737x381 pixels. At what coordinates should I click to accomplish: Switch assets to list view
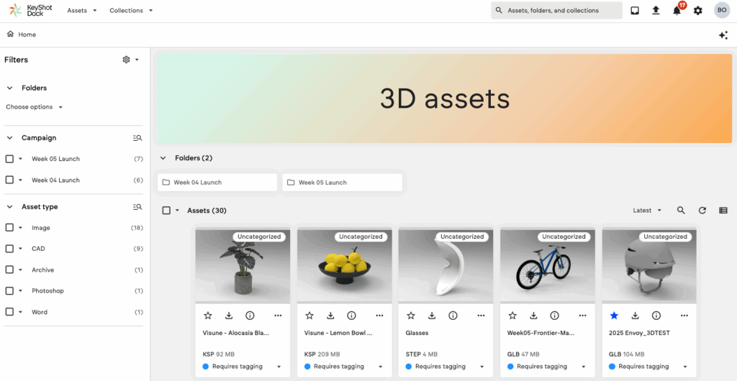tap(723, 211)
